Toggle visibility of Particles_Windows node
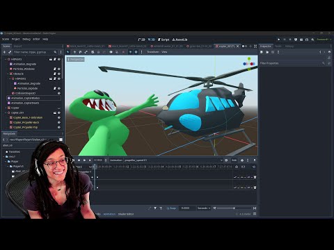The width and height of the screenshot is (334, 250). tap(59, 69)
